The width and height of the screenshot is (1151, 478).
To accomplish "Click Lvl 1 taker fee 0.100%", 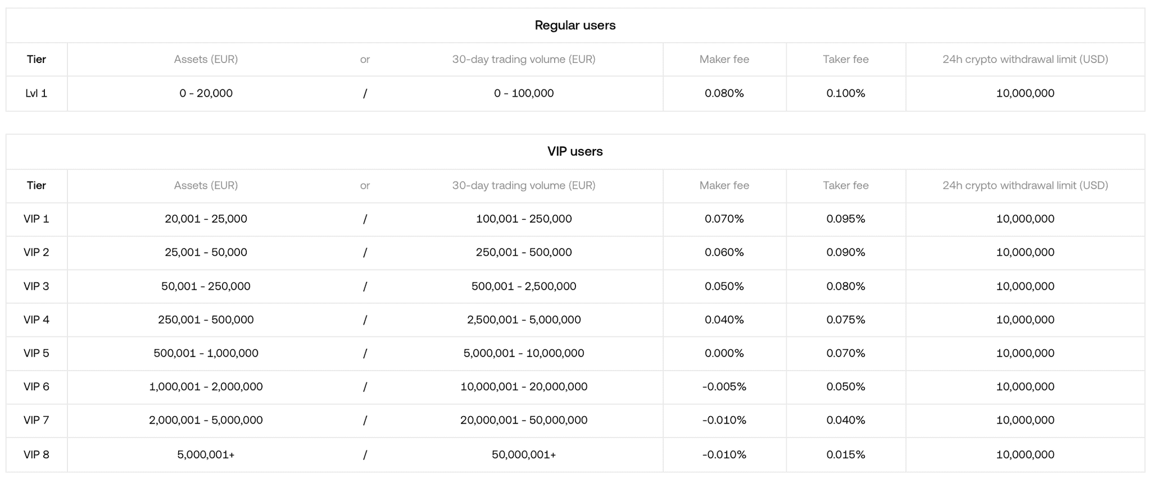I will click(845, 93).
